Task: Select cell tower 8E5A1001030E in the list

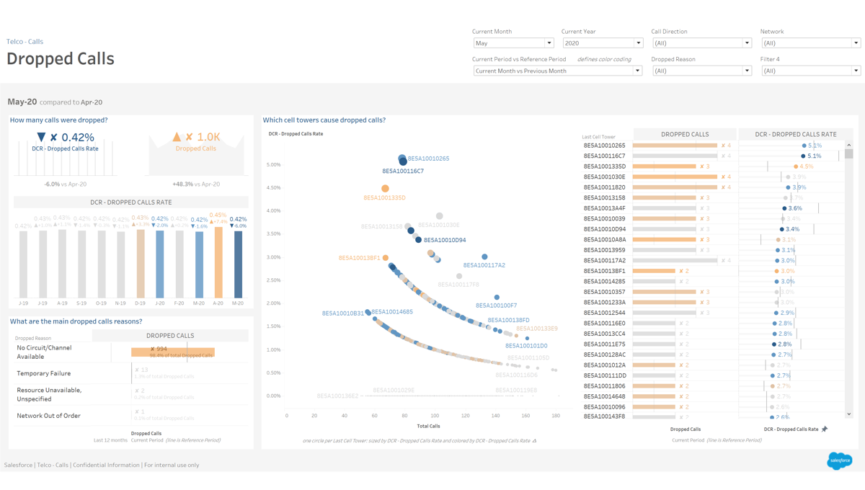Action: [604, 177]
